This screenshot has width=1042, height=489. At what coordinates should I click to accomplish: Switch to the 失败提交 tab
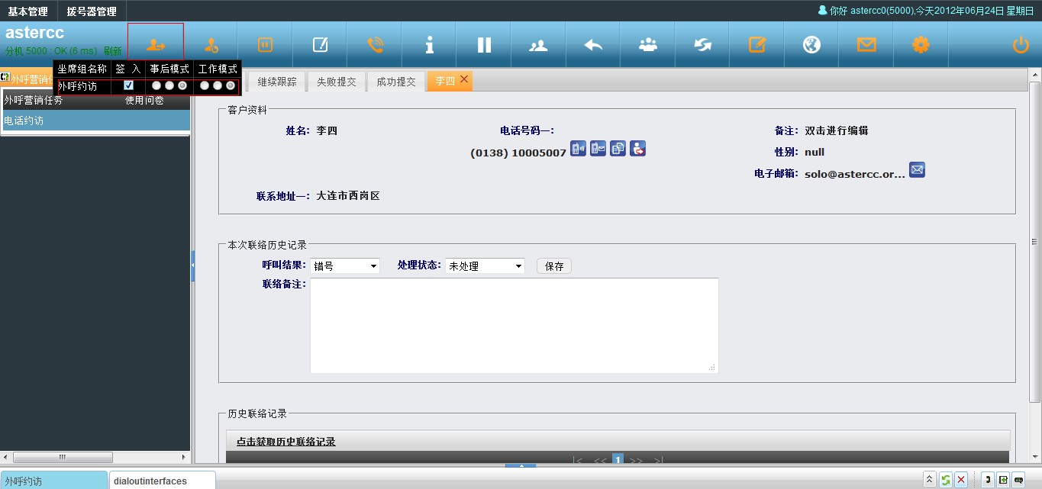[337, 82]
